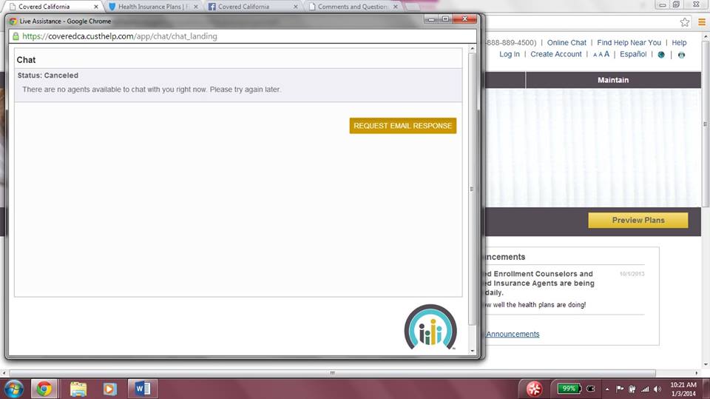Click the Chrome icon in the taskbar
Screen dimensions: 710x399
coord(44,389)
